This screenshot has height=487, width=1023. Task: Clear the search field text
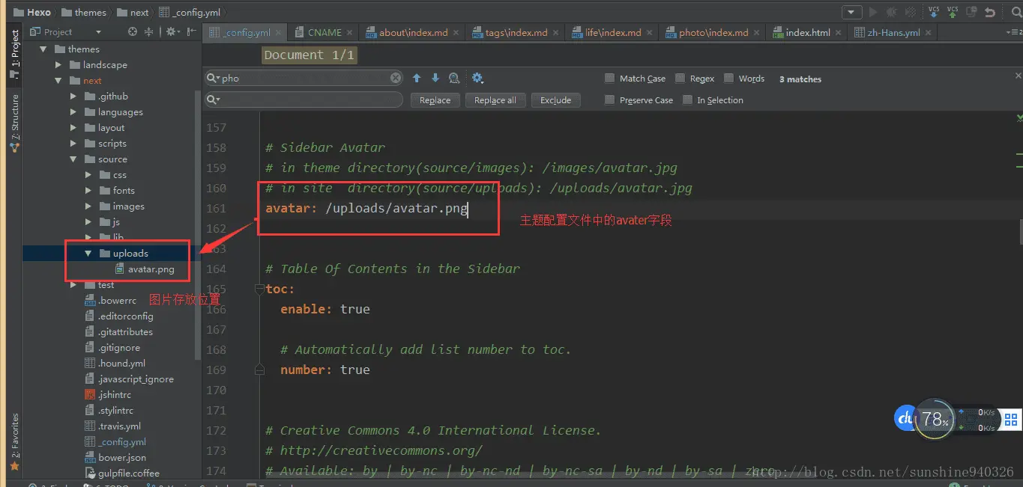396,78
